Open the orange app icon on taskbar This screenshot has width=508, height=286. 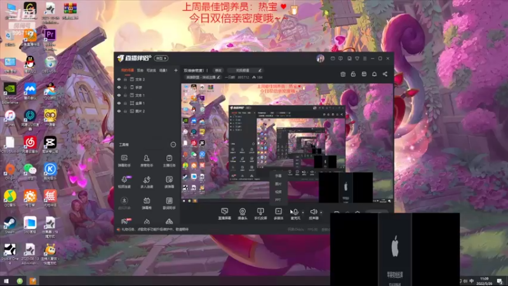click(33, 281)
